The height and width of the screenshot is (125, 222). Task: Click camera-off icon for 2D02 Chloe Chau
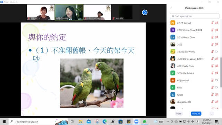(216, 30)
